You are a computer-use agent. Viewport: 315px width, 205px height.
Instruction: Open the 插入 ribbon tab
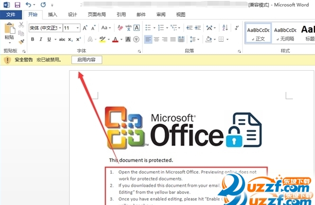coord(52,14)
